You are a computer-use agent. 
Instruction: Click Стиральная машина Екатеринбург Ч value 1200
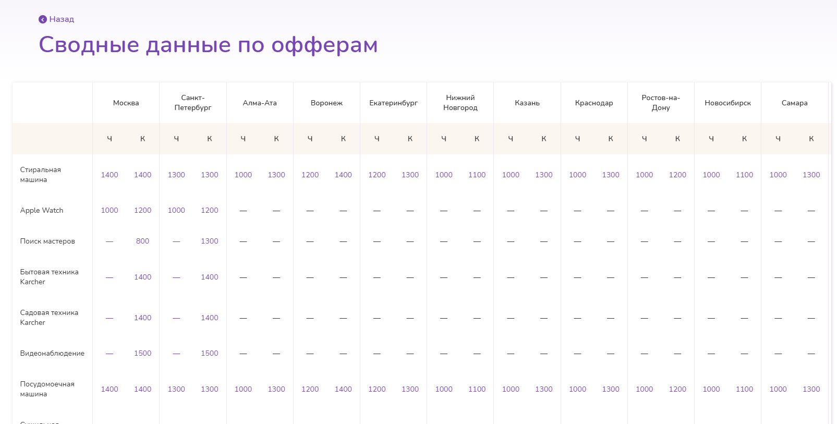377,175
